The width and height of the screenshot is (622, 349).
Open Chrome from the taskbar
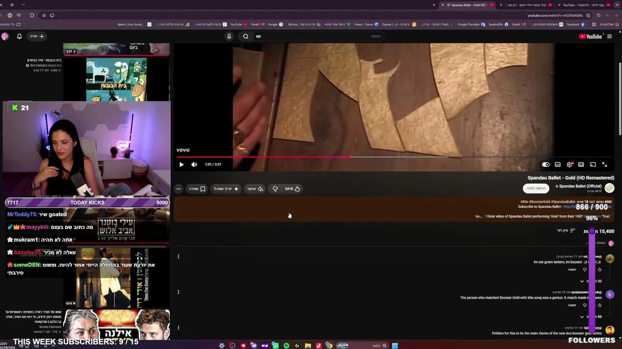329,346
